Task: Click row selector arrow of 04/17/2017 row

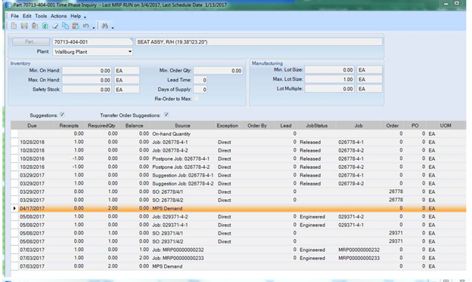Action: [14, 208]
